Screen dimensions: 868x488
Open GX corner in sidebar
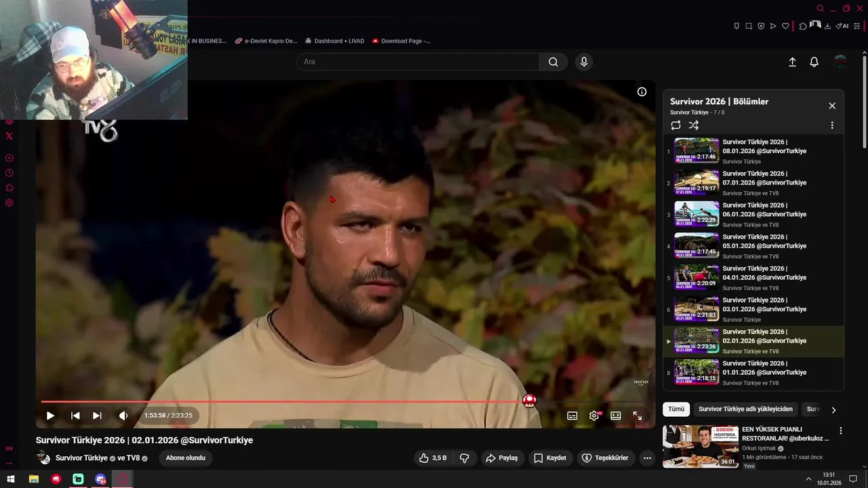pyautogui.click(x=9, y=449)
